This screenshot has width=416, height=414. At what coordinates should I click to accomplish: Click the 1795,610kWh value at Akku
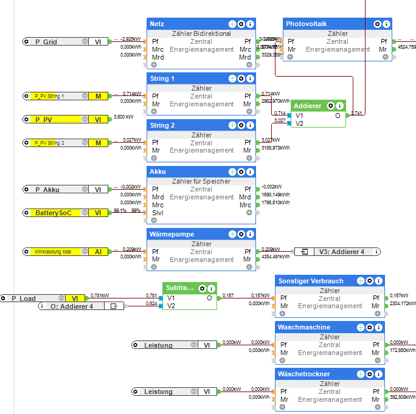tap(276, 202)
